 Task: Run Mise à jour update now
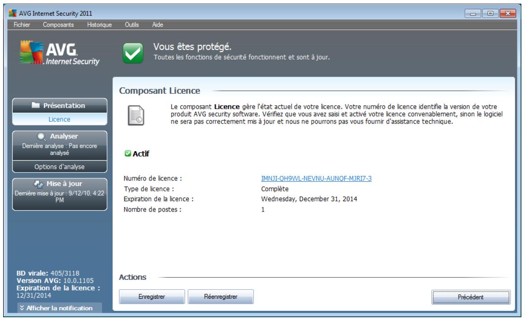pos(60,194)
